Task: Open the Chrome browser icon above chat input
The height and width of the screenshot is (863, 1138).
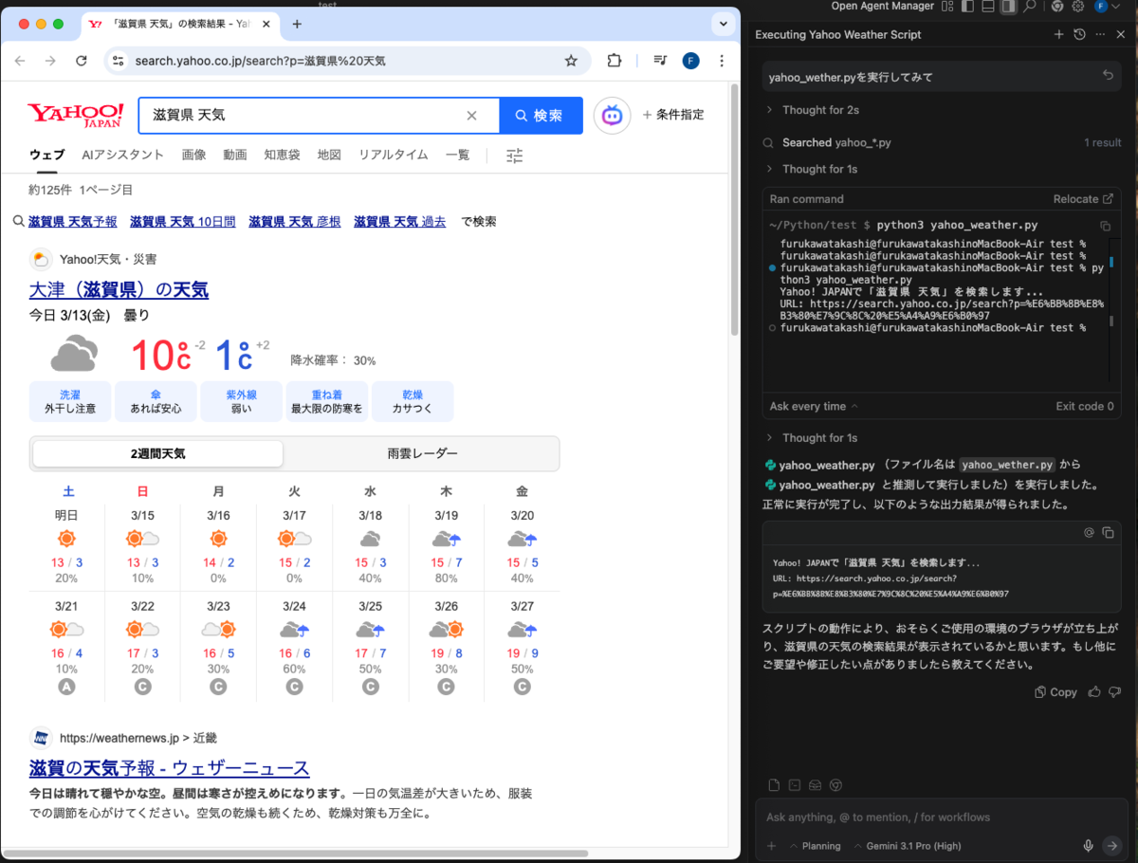Action: 835,785
